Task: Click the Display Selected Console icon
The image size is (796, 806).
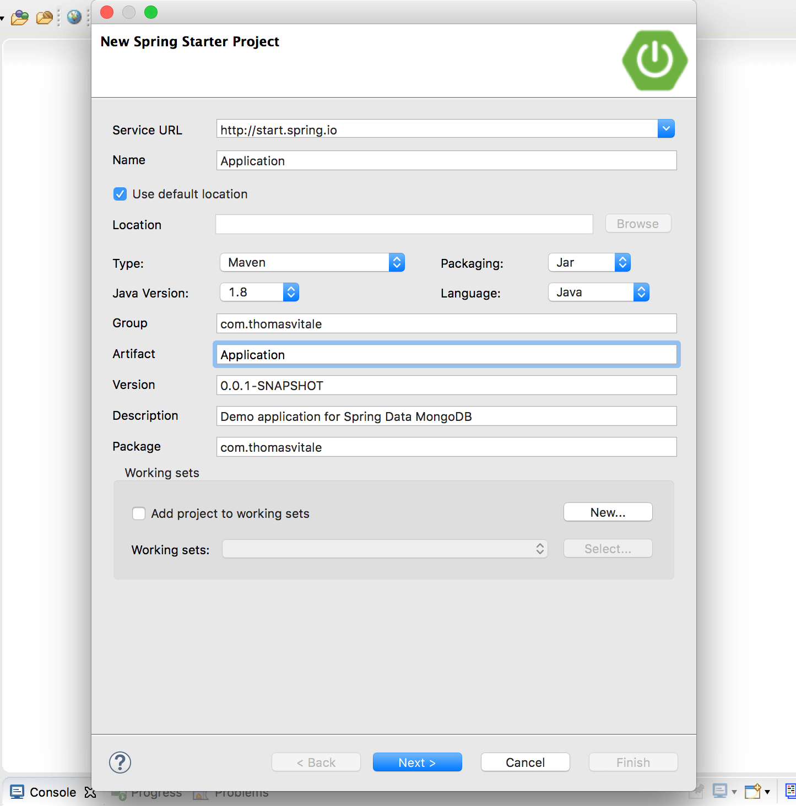Action: point(721,791)
